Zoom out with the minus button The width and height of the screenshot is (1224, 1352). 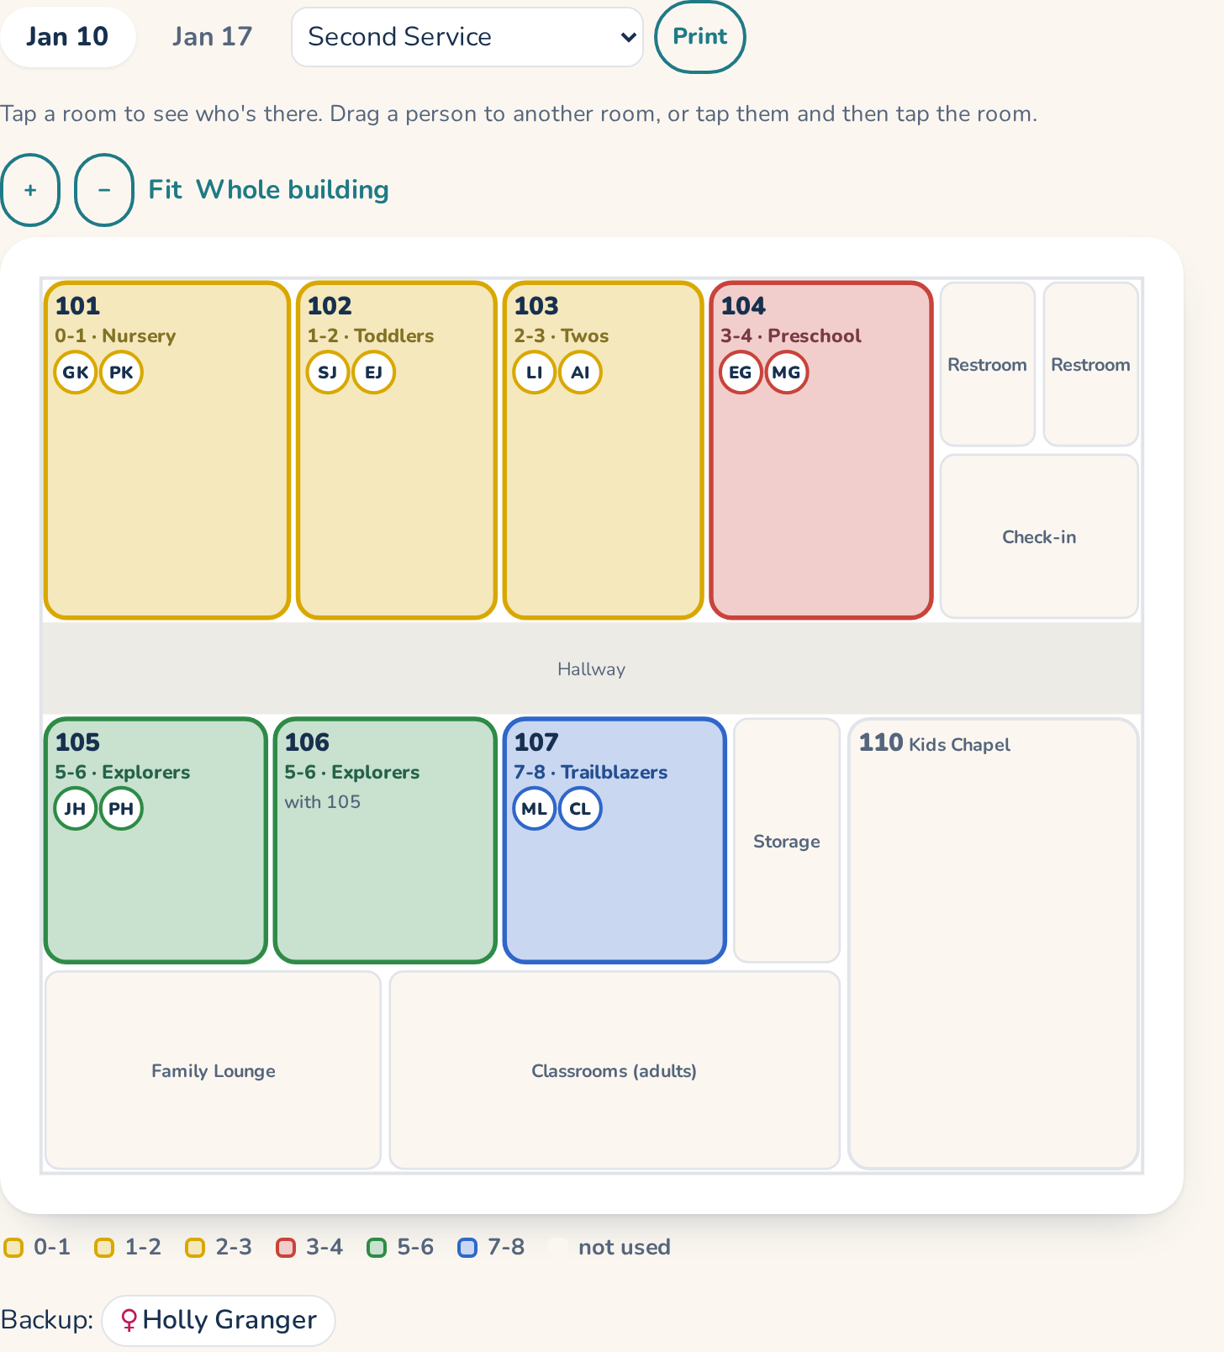click(104, 190)
